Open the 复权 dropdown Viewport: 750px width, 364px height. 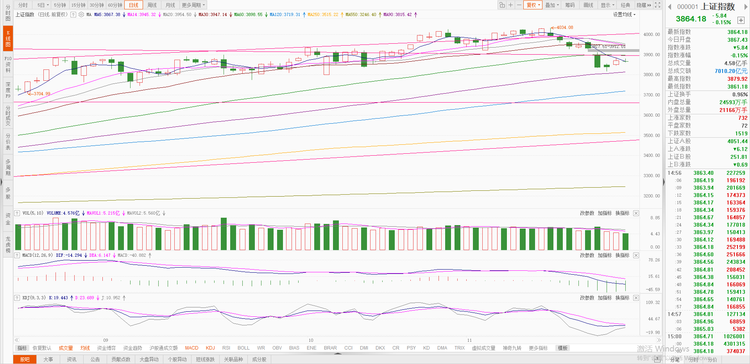(x=533, y=5)
